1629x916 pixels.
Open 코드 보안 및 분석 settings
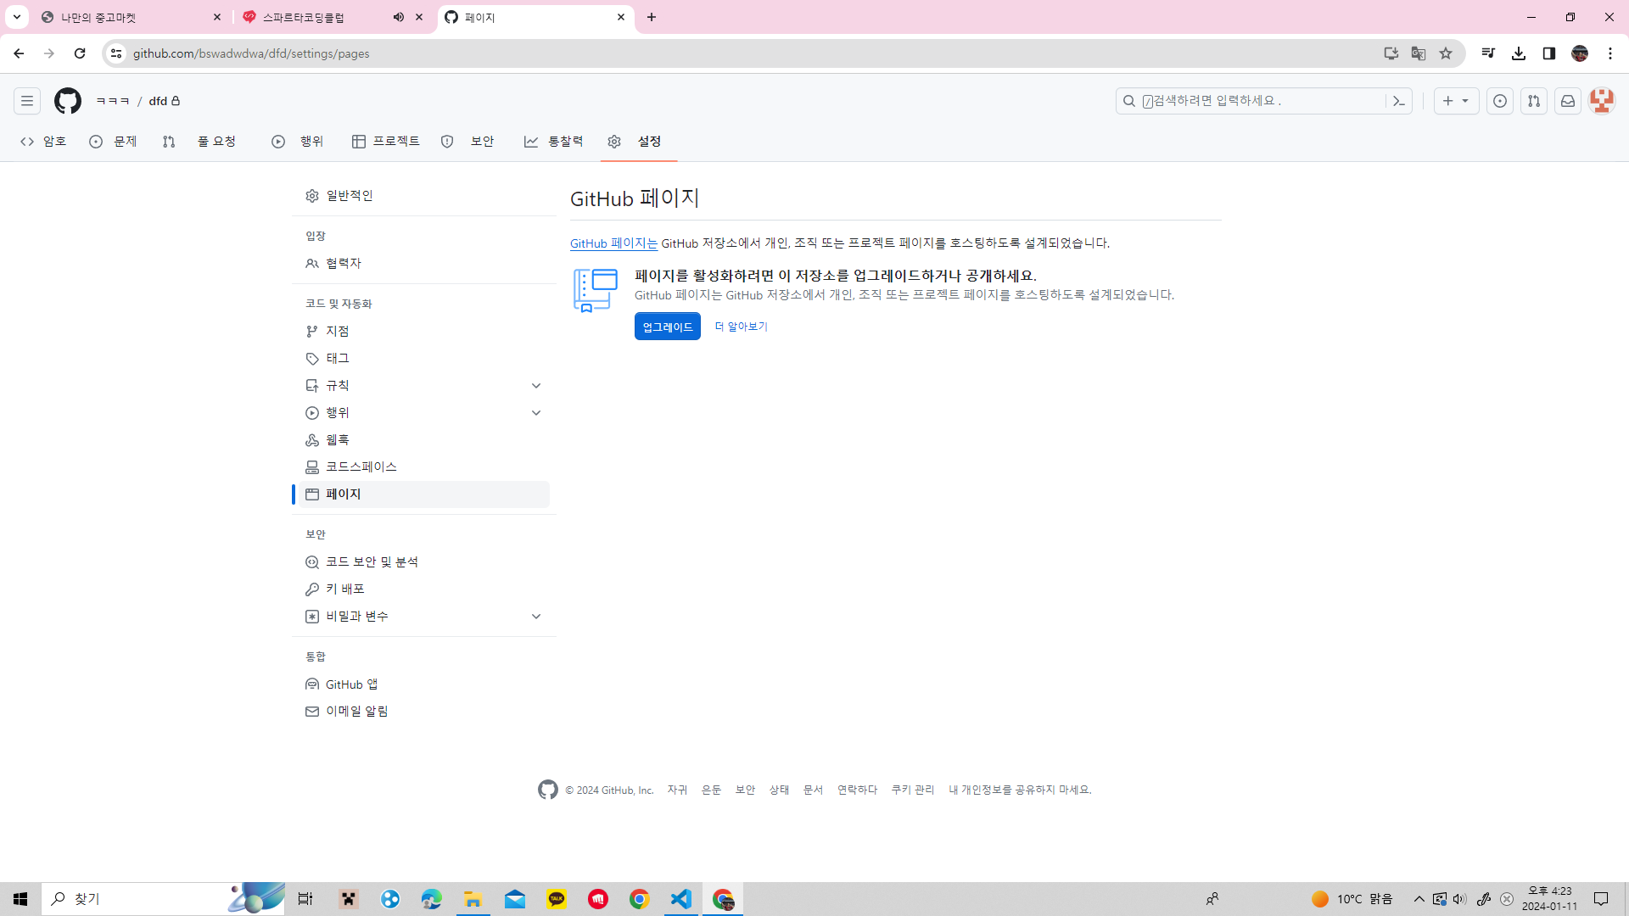[424, 562]
